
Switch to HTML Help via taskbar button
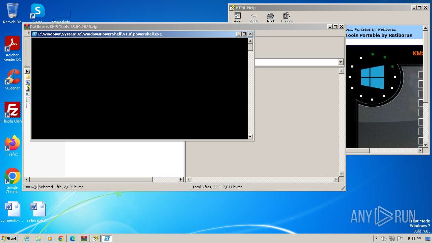[96, 239]
